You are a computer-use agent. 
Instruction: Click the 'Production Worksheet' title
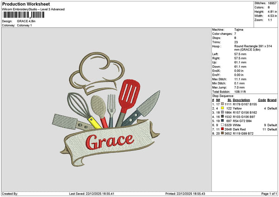tap(26, 4)
